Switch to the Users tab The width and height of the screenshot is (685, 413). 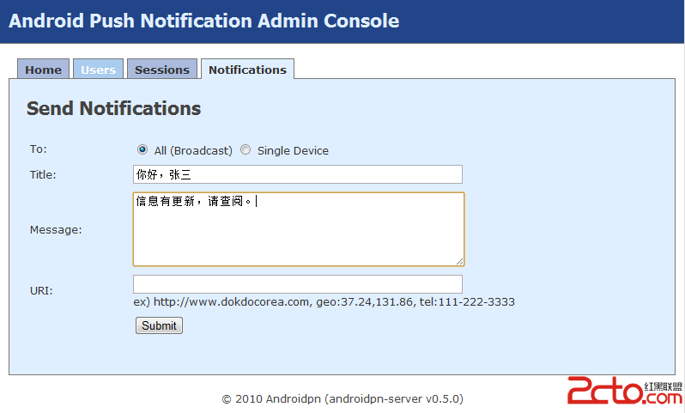[x=98, y=70]
